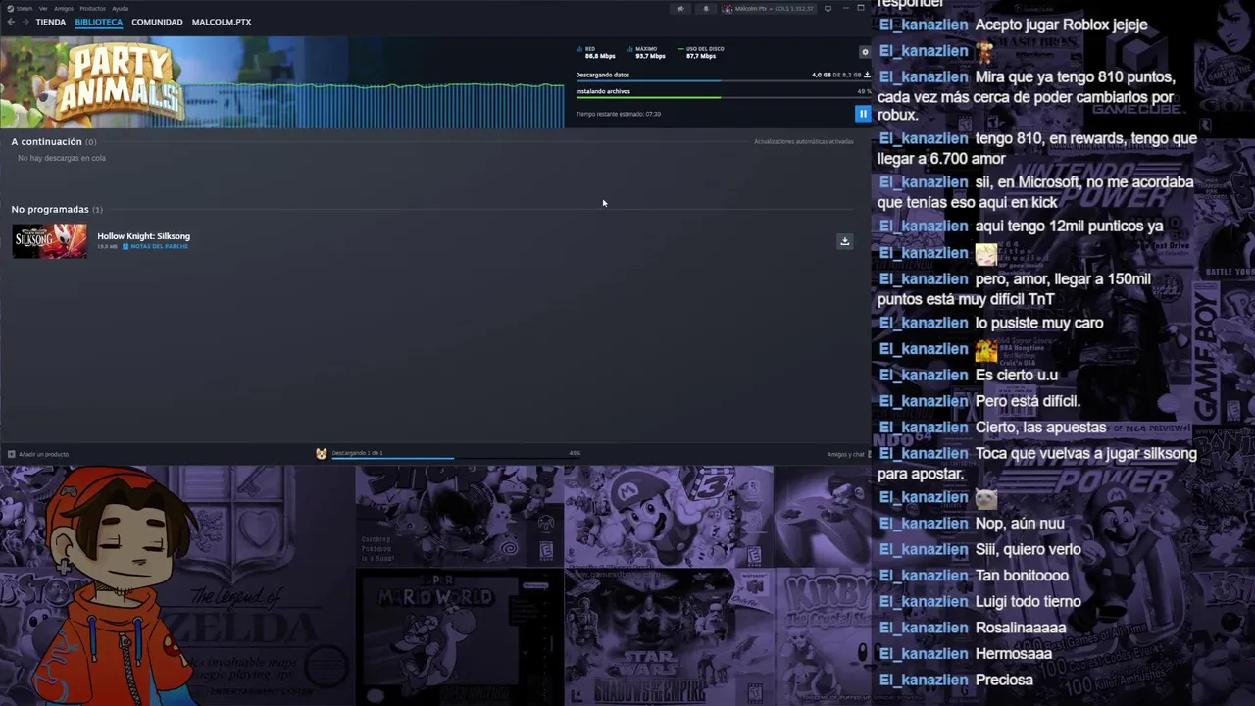Click chat message "Siii, quiero verlo"

click(x=1028, y=549)
